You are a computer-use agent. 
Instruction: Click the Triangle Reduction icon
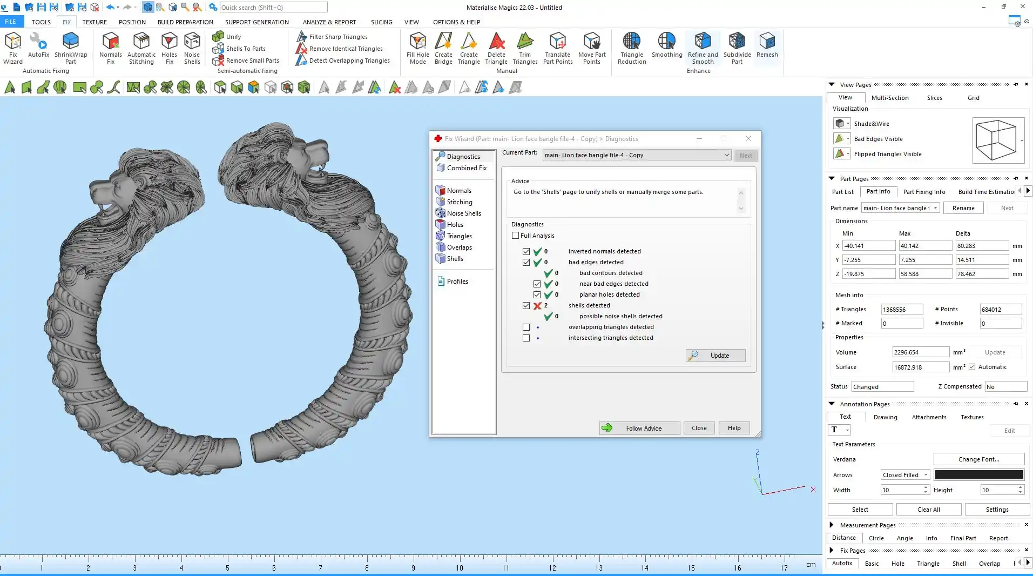click(632, 48)
